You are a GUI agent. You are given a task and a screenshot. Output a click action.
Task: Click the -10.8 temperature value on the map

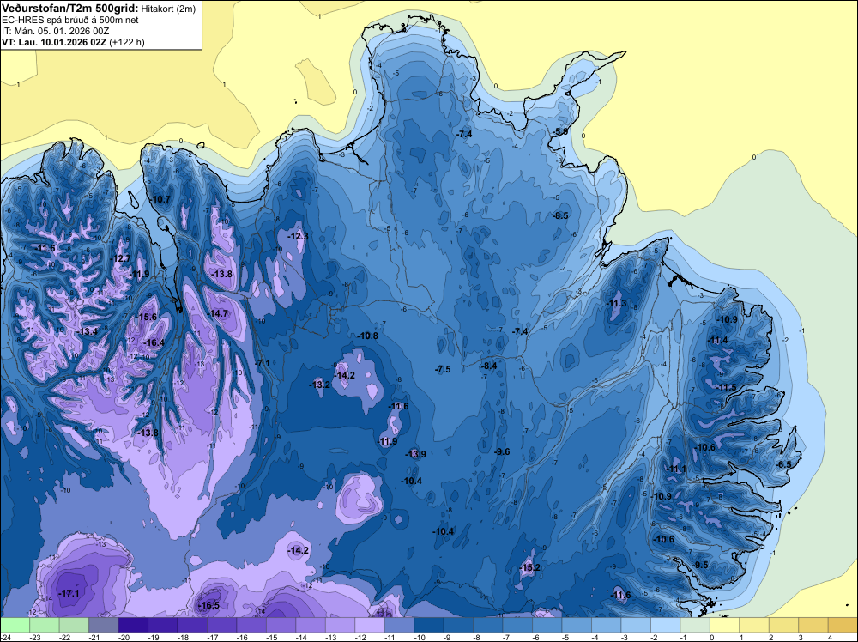368,336
